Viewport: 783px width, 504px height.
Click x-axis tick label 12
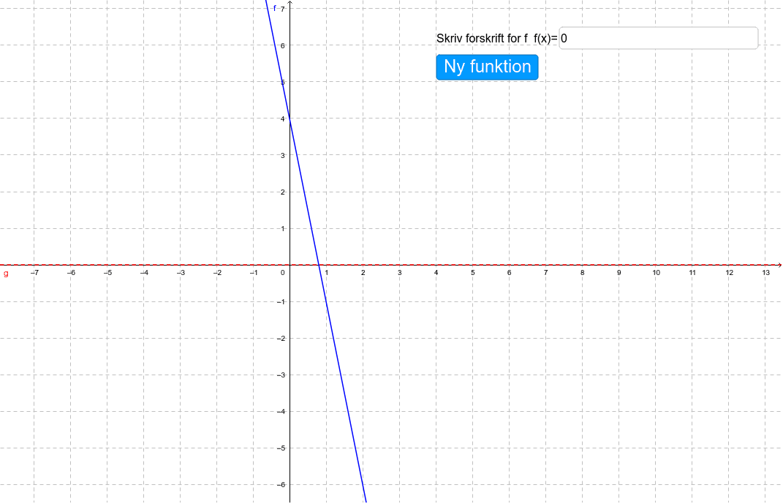[729, 273]
